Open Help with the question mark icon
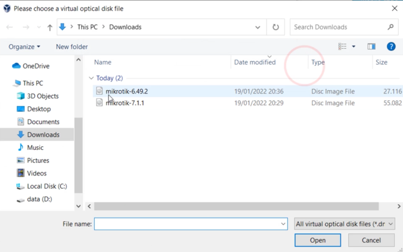403x252 pixels. (x=391, y=47)
